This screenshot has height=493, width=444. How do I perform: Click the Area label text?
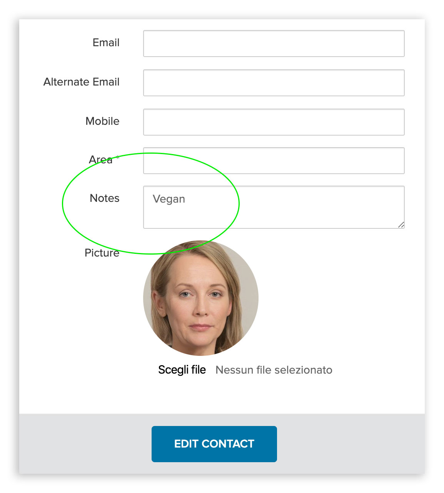[x=101, y=159]
